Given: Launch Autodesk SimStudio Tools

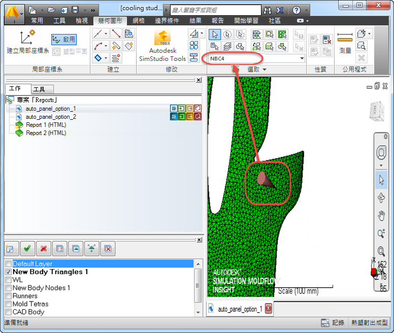Looking at the screenshot, I should (x=162, y=46).
